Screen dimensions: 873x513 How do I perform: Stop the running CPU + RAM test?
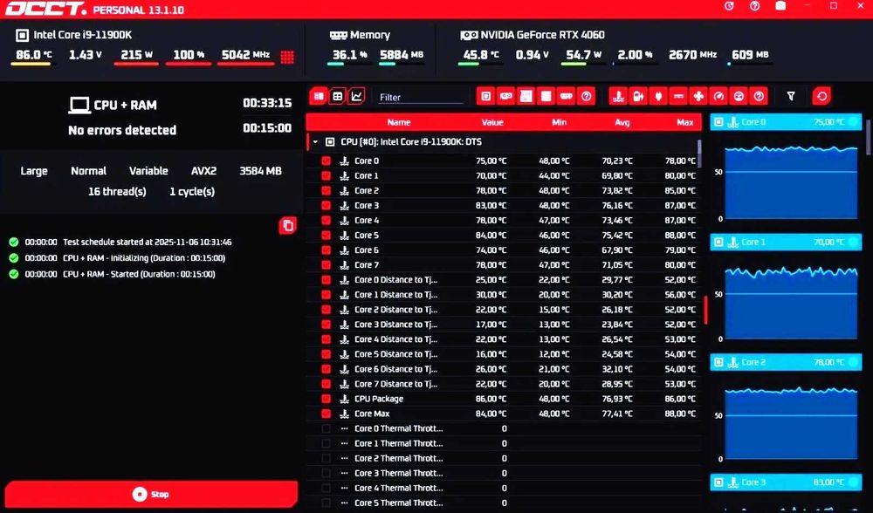(151, 494)
